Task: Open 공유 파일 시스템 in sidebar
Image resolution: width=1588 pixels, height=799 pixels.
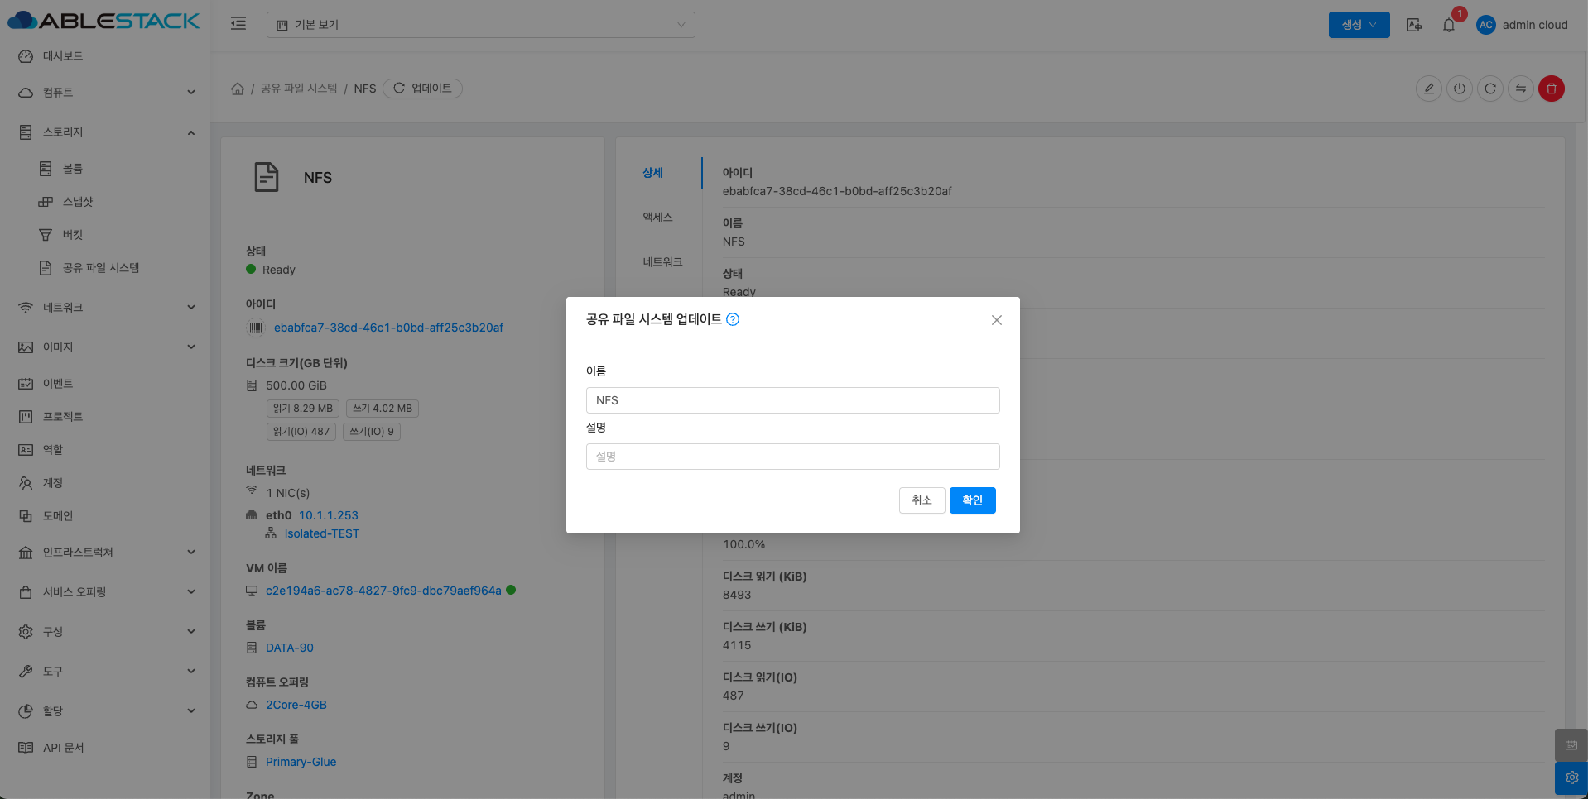Action: point(100,268)
